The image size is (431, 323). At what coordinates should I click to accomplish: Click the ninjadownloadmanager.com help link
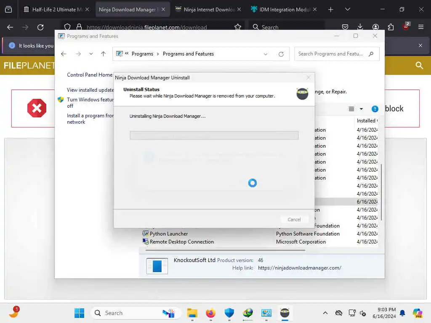click(x=300, y=268)
